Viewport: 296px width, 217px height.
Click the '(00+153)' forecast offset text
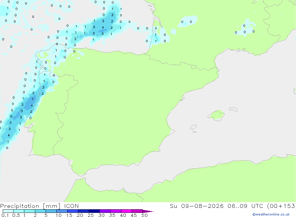pyautogui.click(x=281, y=206)
